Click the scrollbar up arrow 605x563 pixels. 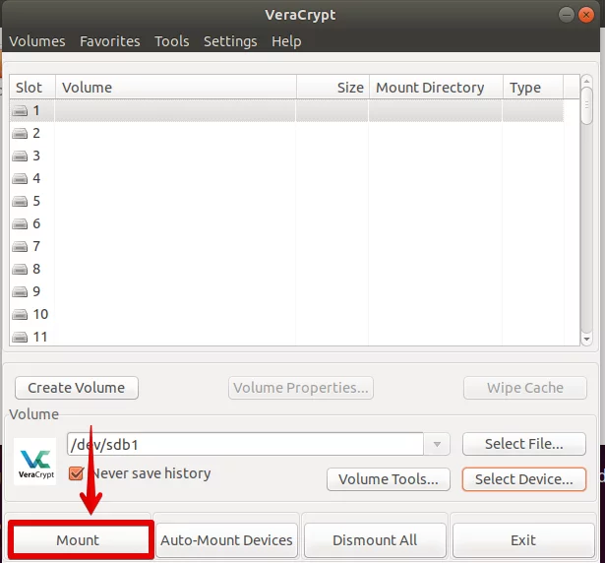(586, 81)
